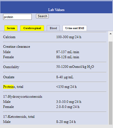Select the Blood tab
This screenshot has height=128, width=113.
tap(53, 28)
